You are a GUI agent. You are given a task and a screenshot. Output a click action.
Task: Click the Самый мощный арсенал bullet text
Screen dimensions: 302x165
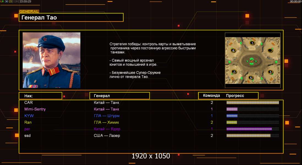[x=133, y=62]
